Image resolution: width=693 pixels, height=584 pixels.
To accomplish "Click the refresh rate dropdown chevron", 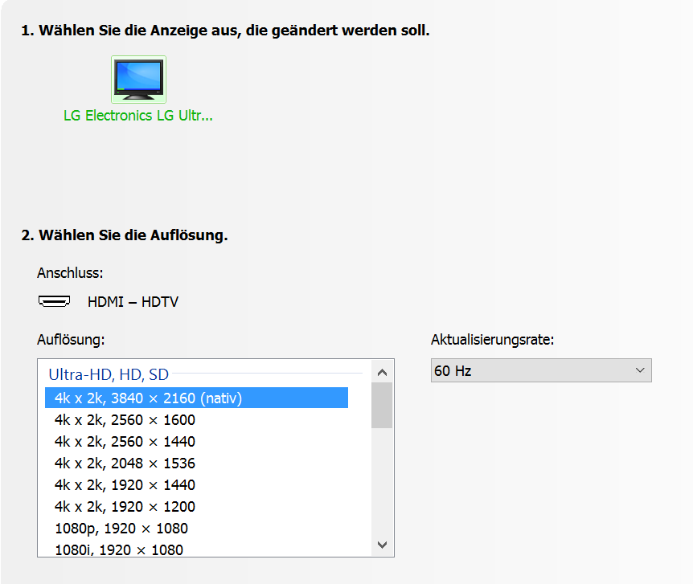I will click(x=639, y=370).
